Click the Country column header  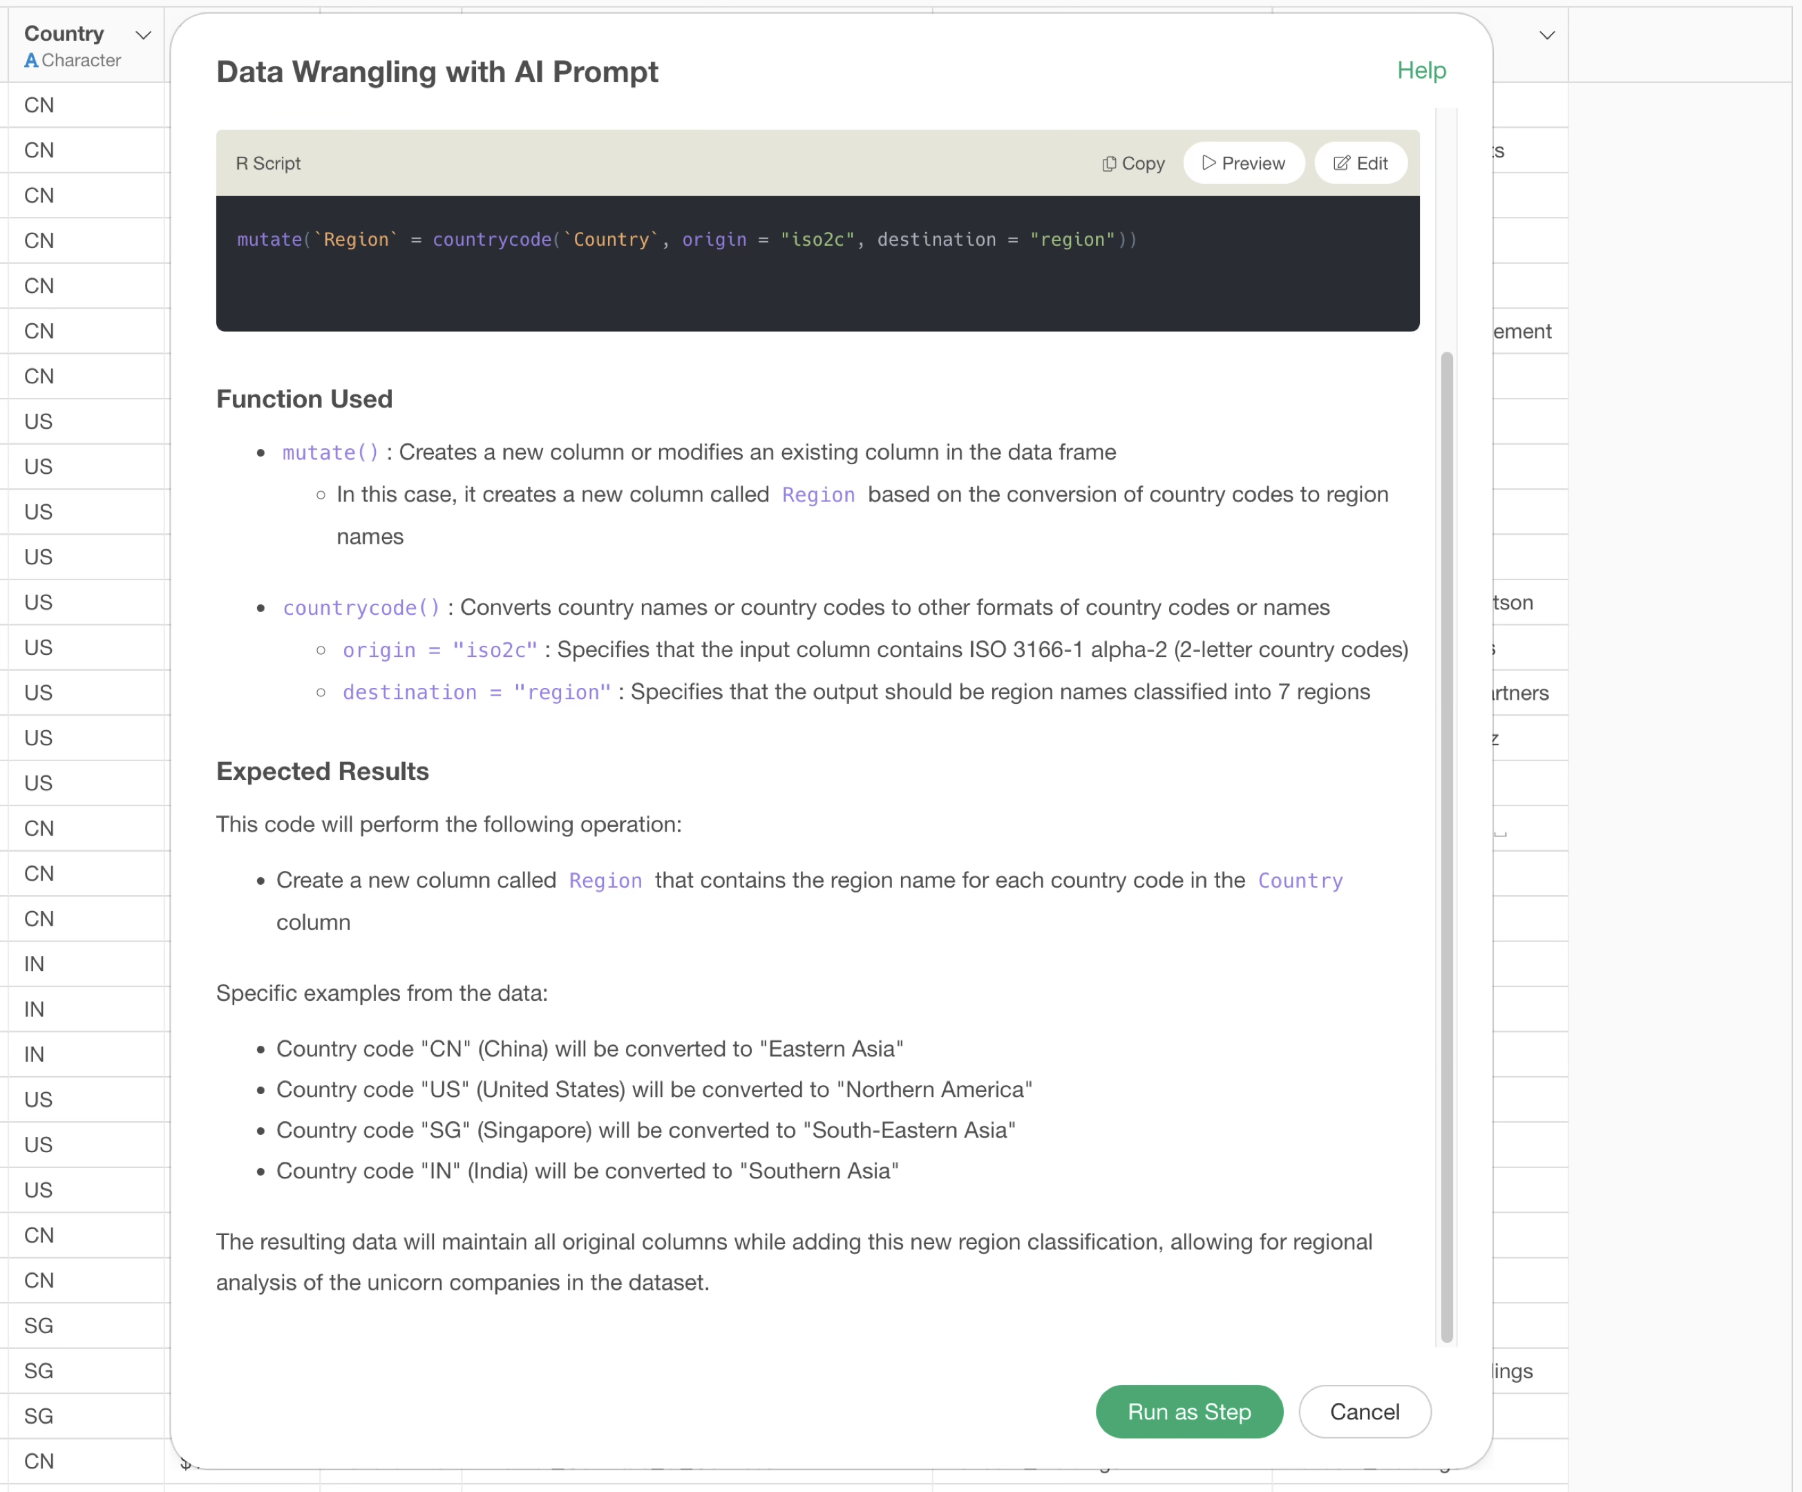[64, 33]
